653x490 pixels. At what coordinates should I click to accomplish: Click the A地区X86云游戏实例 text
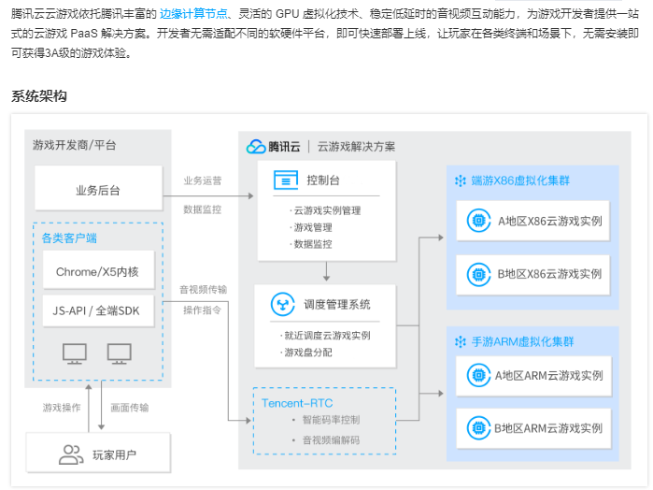tap(550, 221)
